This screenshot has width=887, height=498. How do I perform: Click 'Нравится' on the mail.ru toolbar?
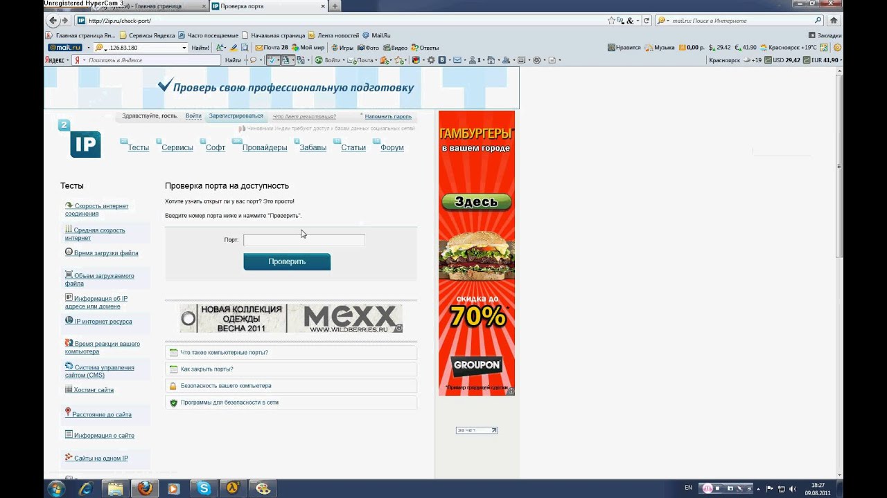624,48
